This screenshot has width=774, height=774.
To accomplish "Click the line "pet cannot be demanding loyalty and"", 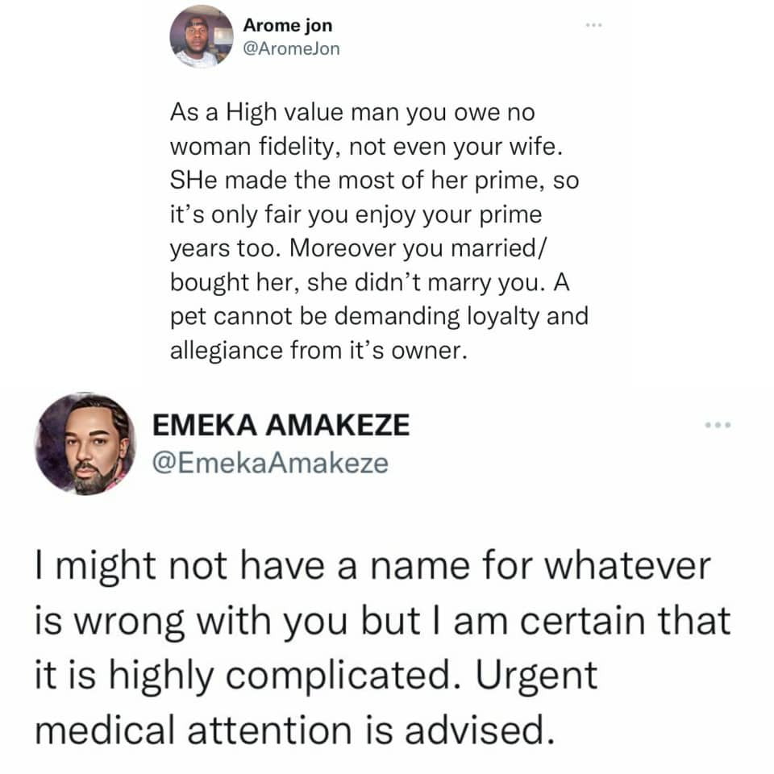I will coord(378,319).
